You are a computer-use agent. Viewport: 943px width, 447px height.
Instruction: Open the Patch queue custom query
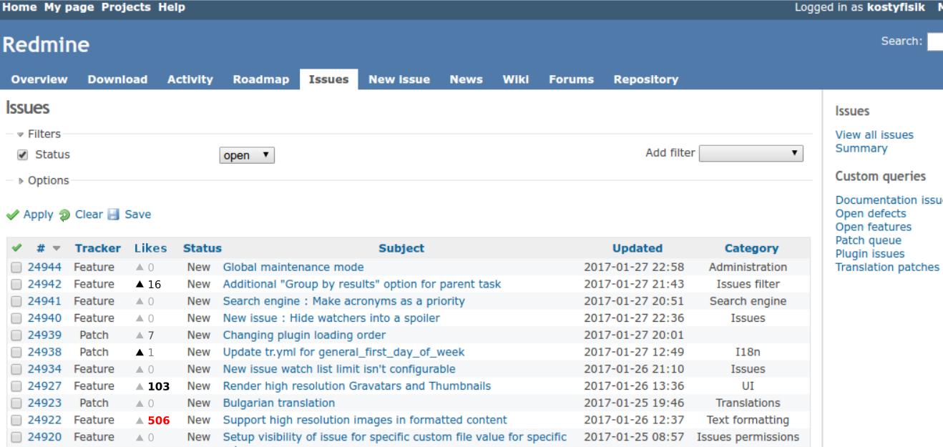[869, 241]
